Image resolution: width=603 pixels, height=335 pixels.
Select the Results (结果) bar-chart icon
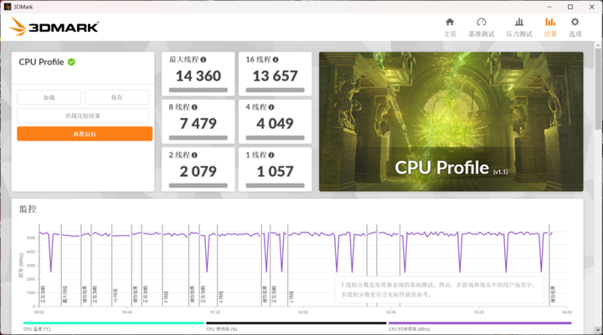[x=550, y=23]
